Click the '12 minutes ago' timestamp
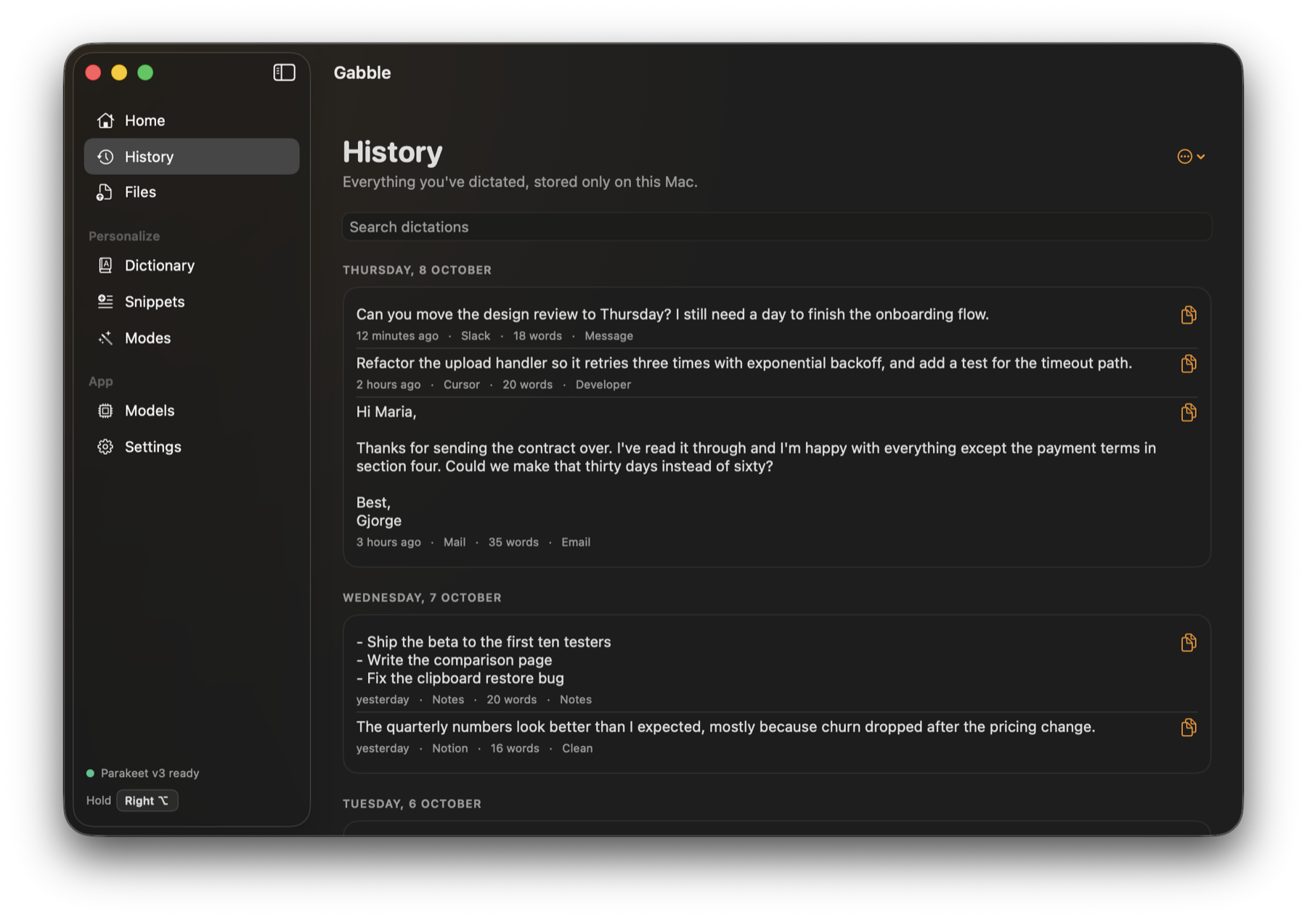Image resolution: width=1307 pixels, height=920 pixels. (397, 336)
